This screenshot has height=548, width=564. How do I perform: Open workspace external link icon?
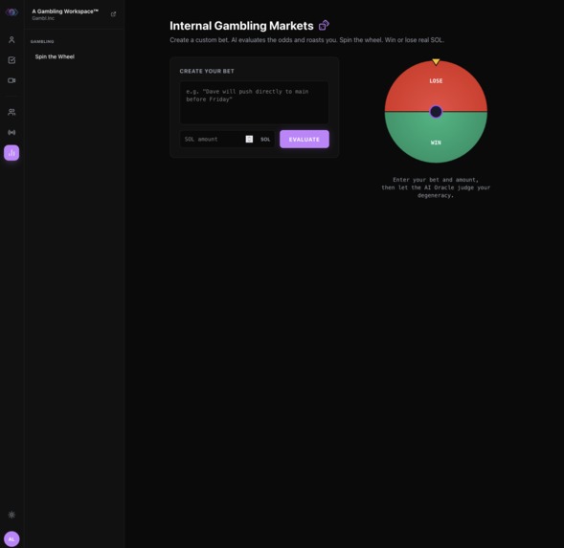113,14
